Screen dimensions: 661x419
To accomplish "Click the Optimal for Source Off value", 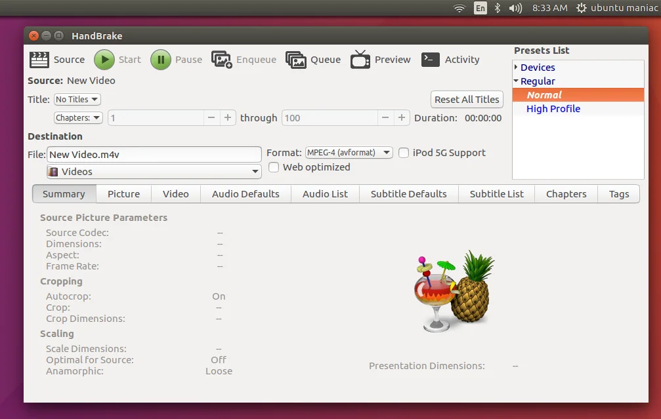I will tap(219, 360).
